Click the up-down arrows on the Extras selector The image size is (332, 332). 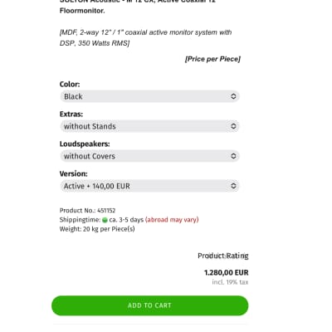(233, 126)
